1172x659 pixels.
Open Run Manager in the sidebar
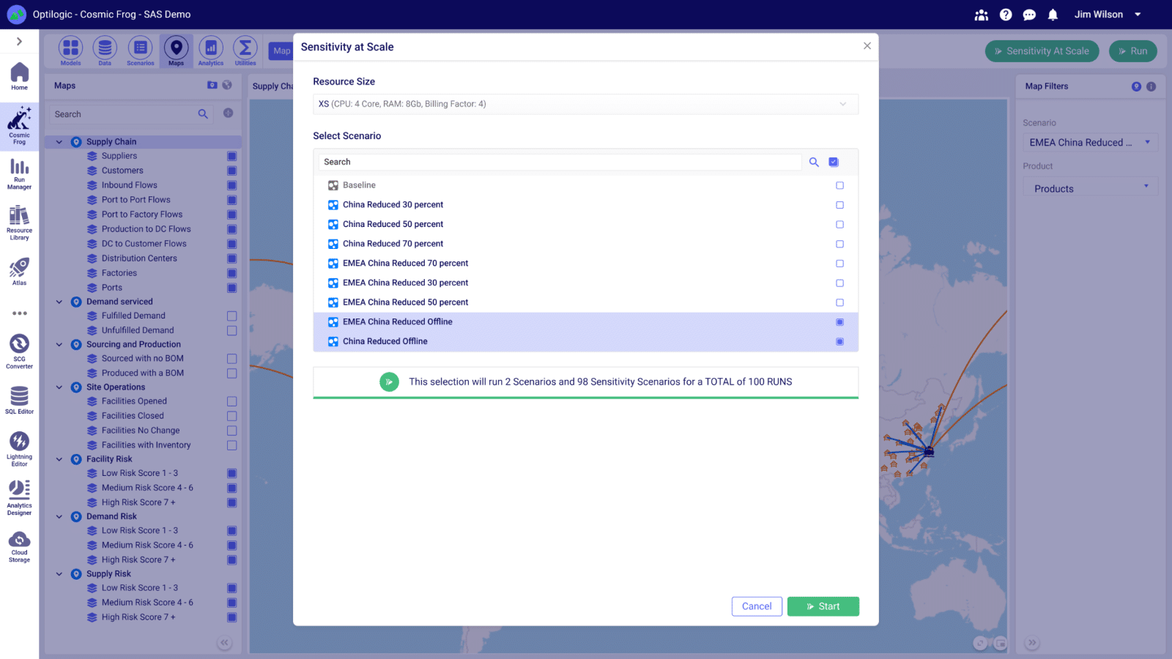click(19, 174)
